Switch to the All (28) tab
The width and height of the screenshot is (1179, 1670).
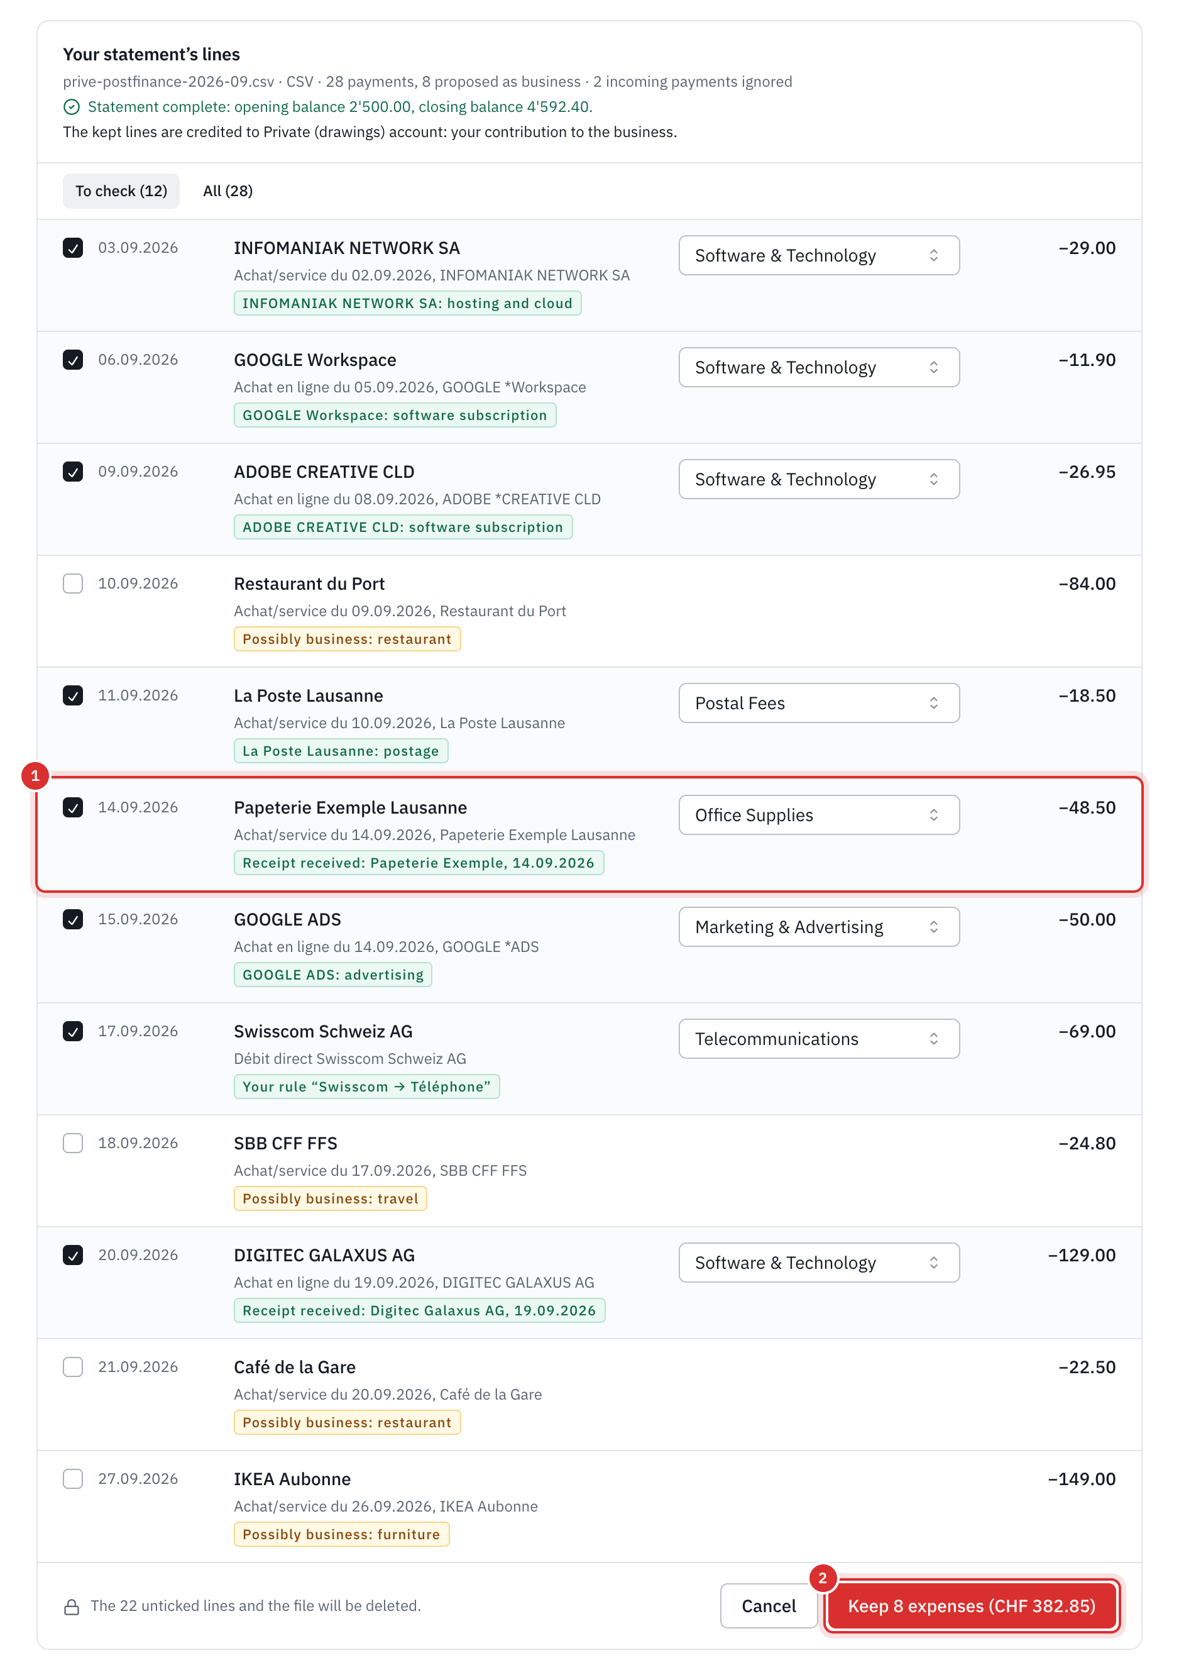[228, 191]
